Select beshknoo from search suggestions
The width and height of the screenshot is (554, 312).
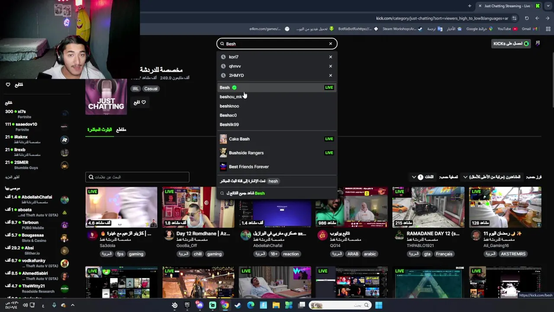click(x=277, y=106)
